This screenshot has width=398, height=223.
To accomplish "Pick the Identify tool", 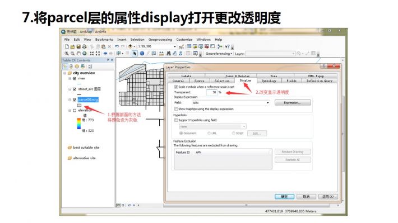I will click(x=142, y=54).
